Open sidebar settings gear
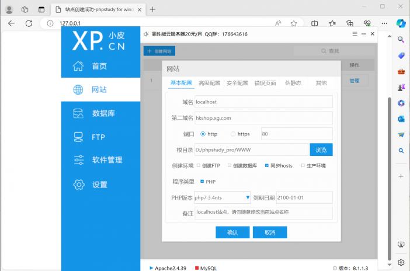The height and width of the screenshot is (271, 410). (401, 262)
